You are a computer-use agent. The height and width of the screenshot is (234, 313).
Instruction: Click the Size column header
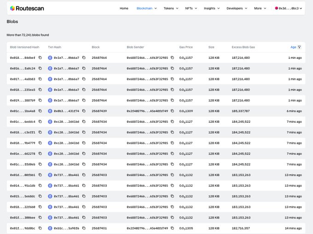pos(211,47)
